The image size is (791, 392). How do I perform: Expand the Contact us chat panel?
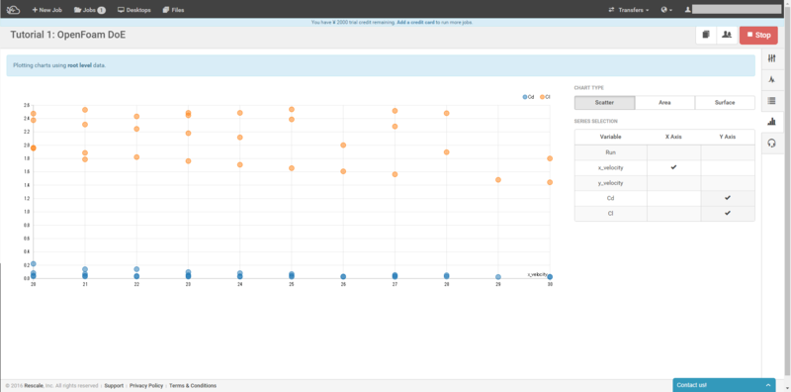(x=724, y=385)
